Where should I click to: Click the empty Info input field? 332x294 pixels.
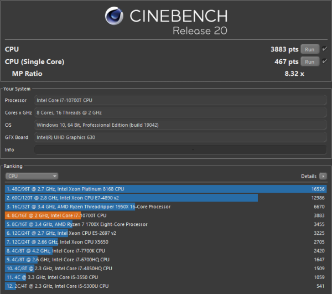tap(180, 149)
